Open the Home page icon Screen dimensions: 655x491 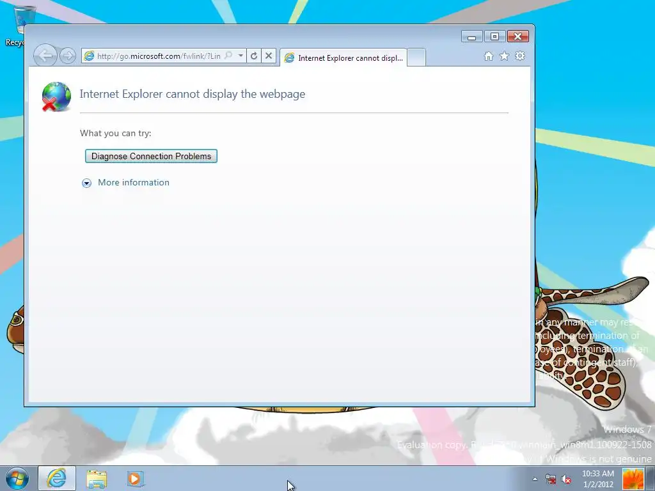pyautogui.click(x=488, y=56)
